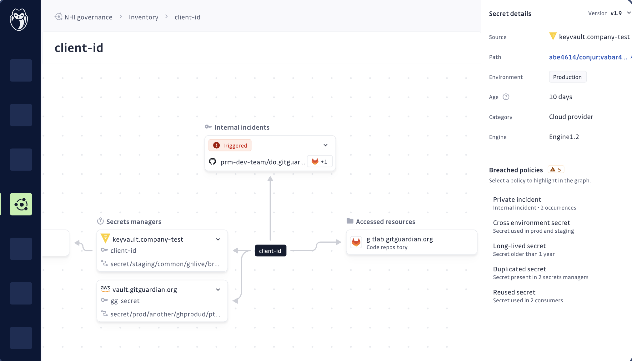Image resolution: width=632 pixels, height=361 pixels.
Task: Collapse the keyvault.company-test card
Action: pyautogui.click(x=218, y=240)
